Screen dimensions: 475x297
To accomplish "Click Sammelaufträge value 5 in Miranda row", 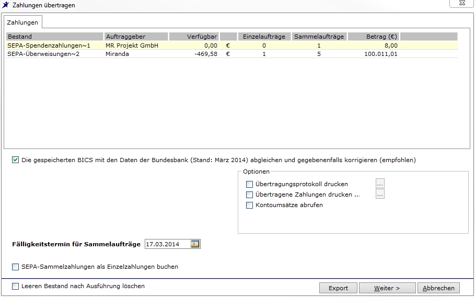I will pyautogui.click(x=319, y=54).
